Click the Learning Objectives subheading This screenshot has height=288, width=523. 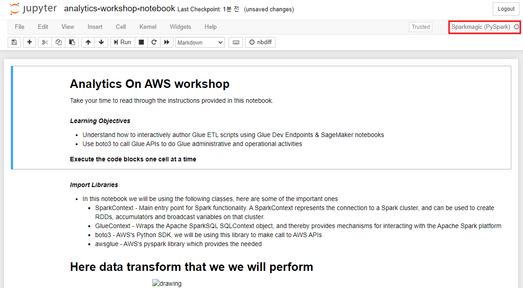(x=100, y=121)
